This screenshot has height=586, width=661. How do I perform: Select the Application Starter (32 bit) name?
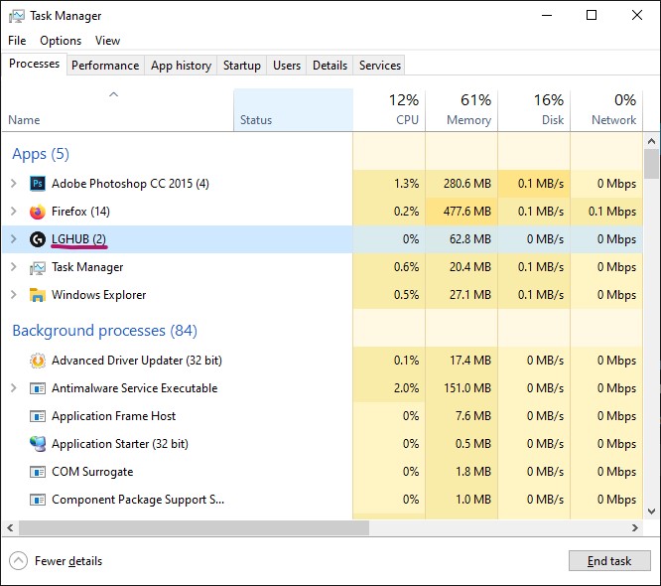tap(120, 444)
